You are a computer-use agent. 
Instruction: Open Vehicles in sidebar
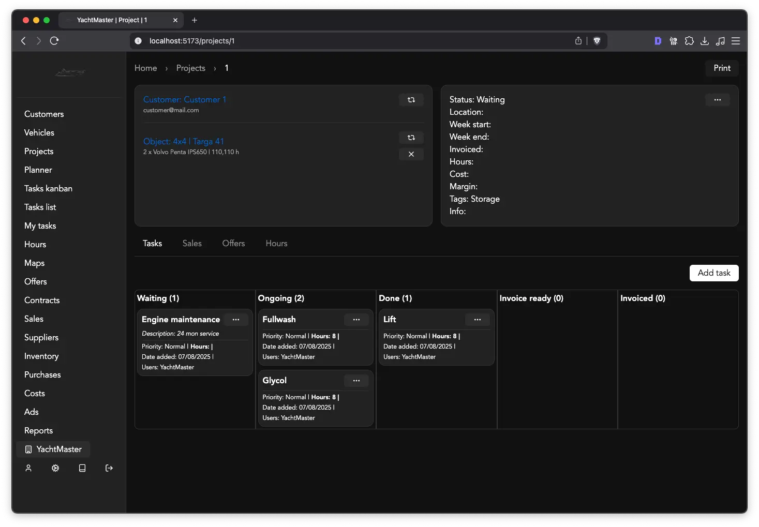tap(39, 133)
